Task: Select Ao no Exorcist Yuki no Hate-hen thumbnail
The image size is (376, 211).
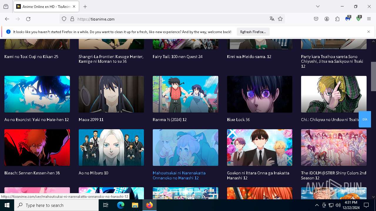Action: 37,94
